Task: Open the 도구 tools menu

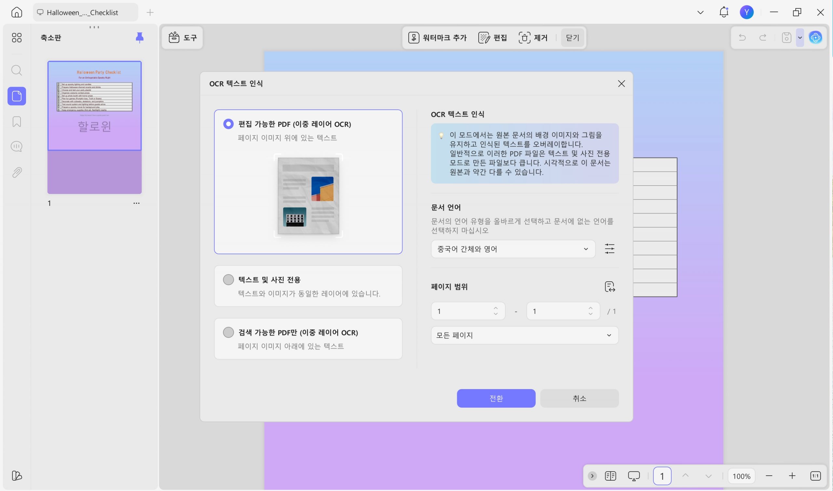Action: coord(182,37)
